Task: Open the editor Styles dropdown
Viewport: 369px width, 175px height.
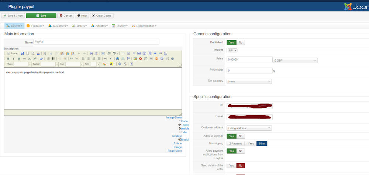Action: tap(23, 64)
